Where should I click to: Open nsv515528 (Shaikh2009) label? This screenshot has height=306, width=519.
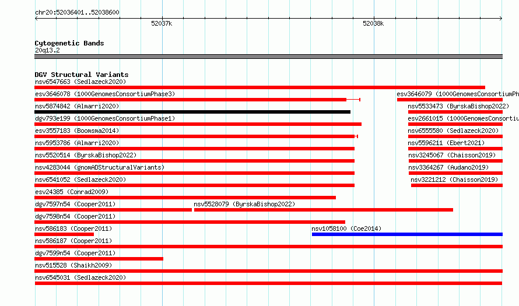pos(73,265)
